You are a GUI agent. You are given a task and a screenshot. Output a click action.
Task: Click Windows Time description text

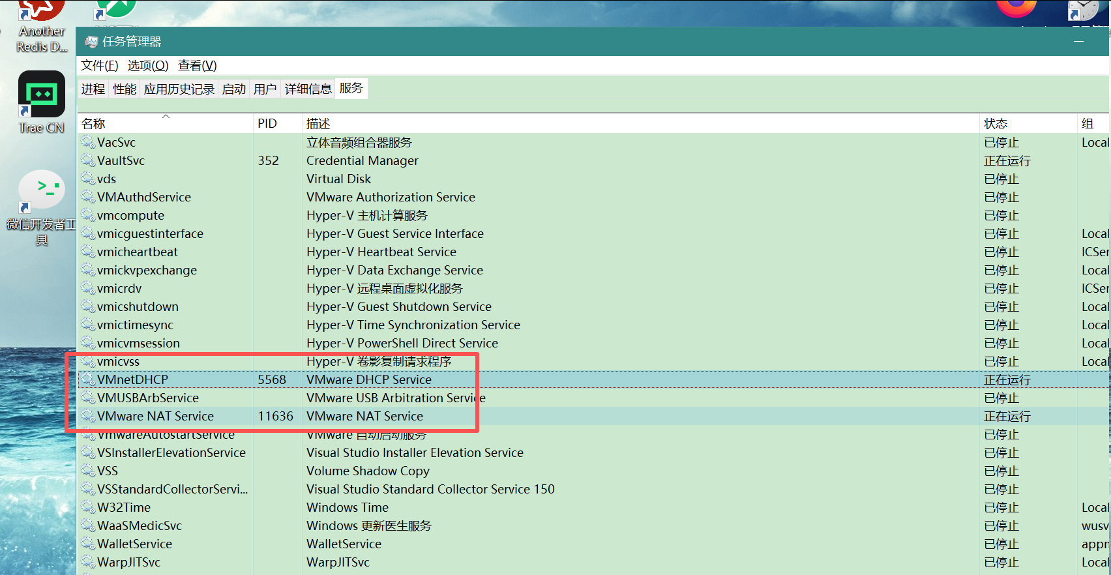348,507
